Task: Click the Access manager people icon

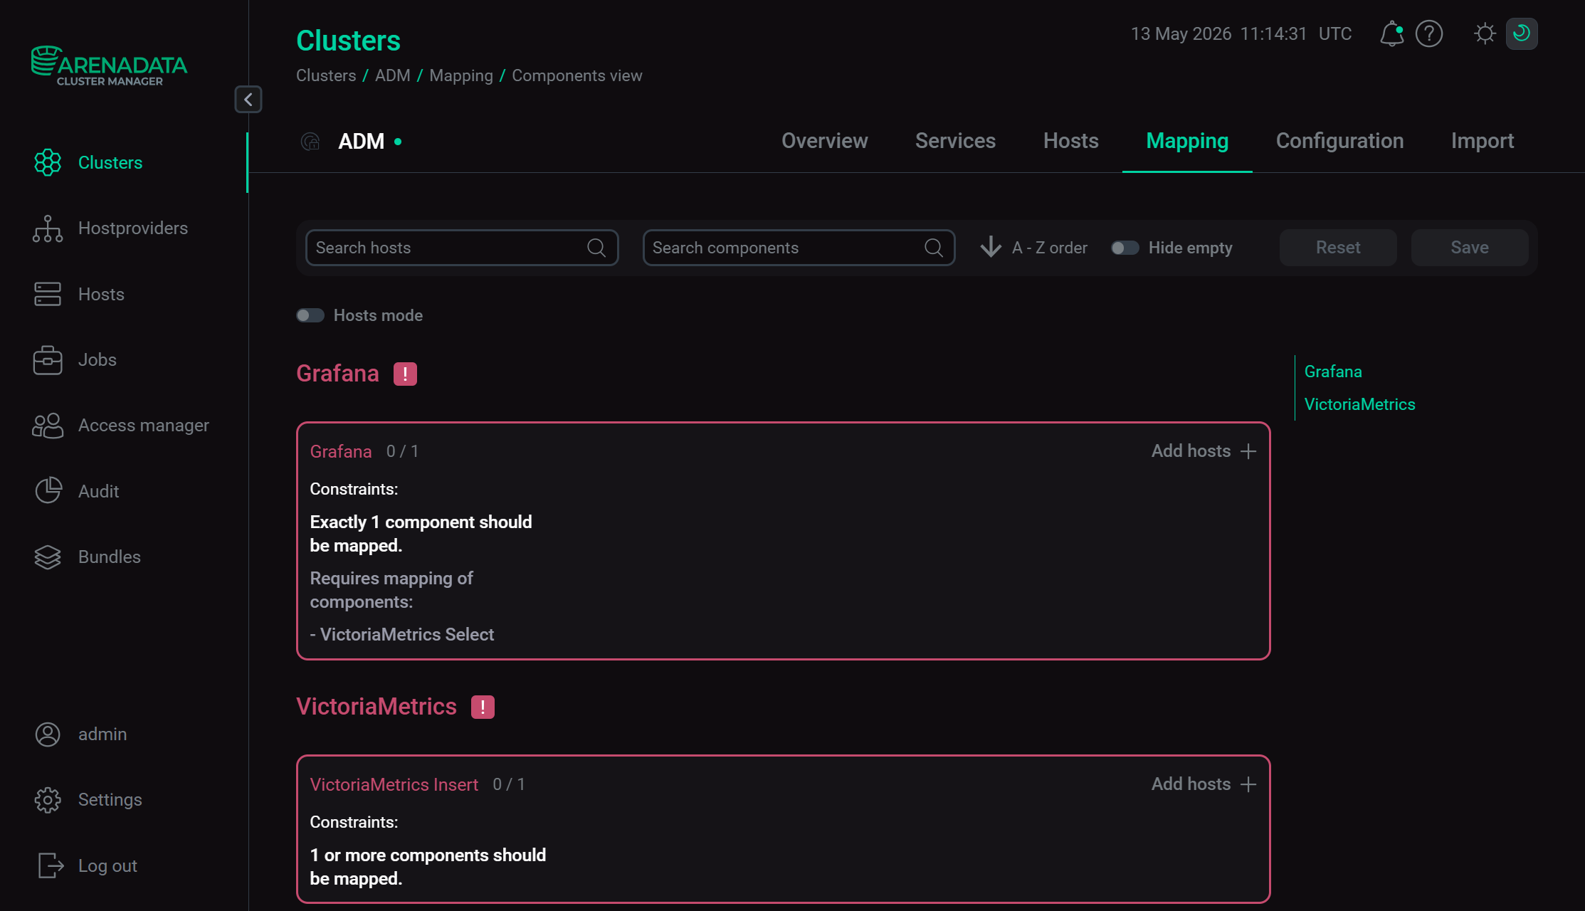Action: tap(48, 426)
